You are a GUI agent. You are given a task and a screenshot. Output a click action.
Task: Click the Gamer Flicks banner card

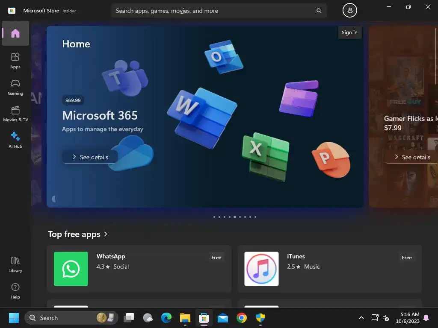(403, 117)
